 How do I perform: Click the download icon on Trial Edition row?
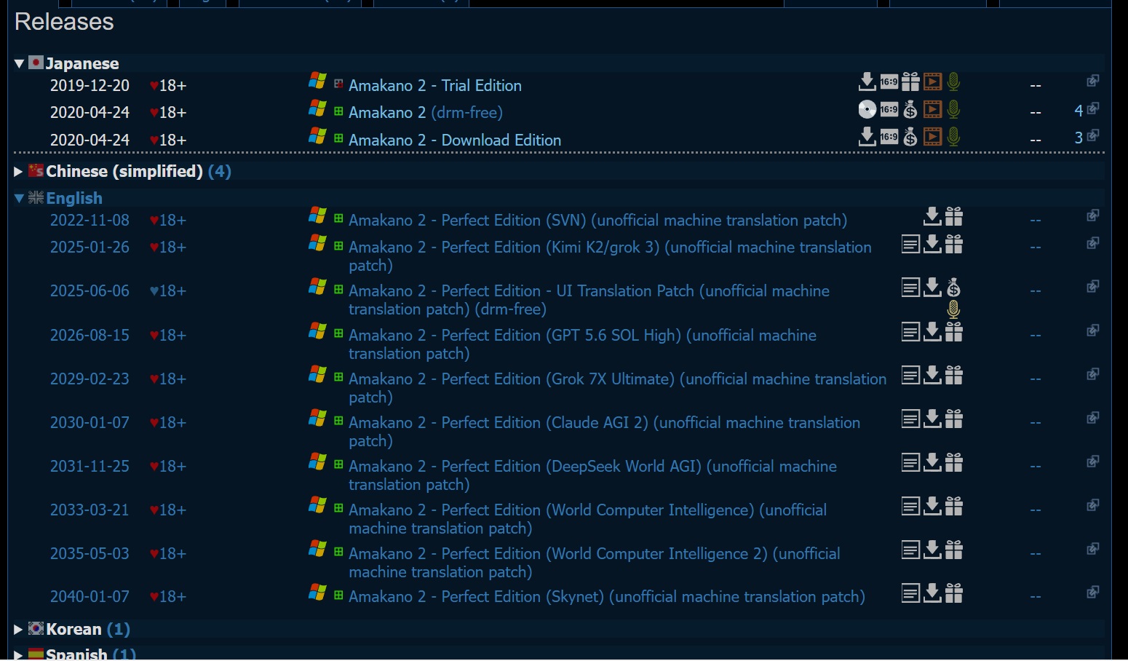pyautogui.click(x=867, y=82)
